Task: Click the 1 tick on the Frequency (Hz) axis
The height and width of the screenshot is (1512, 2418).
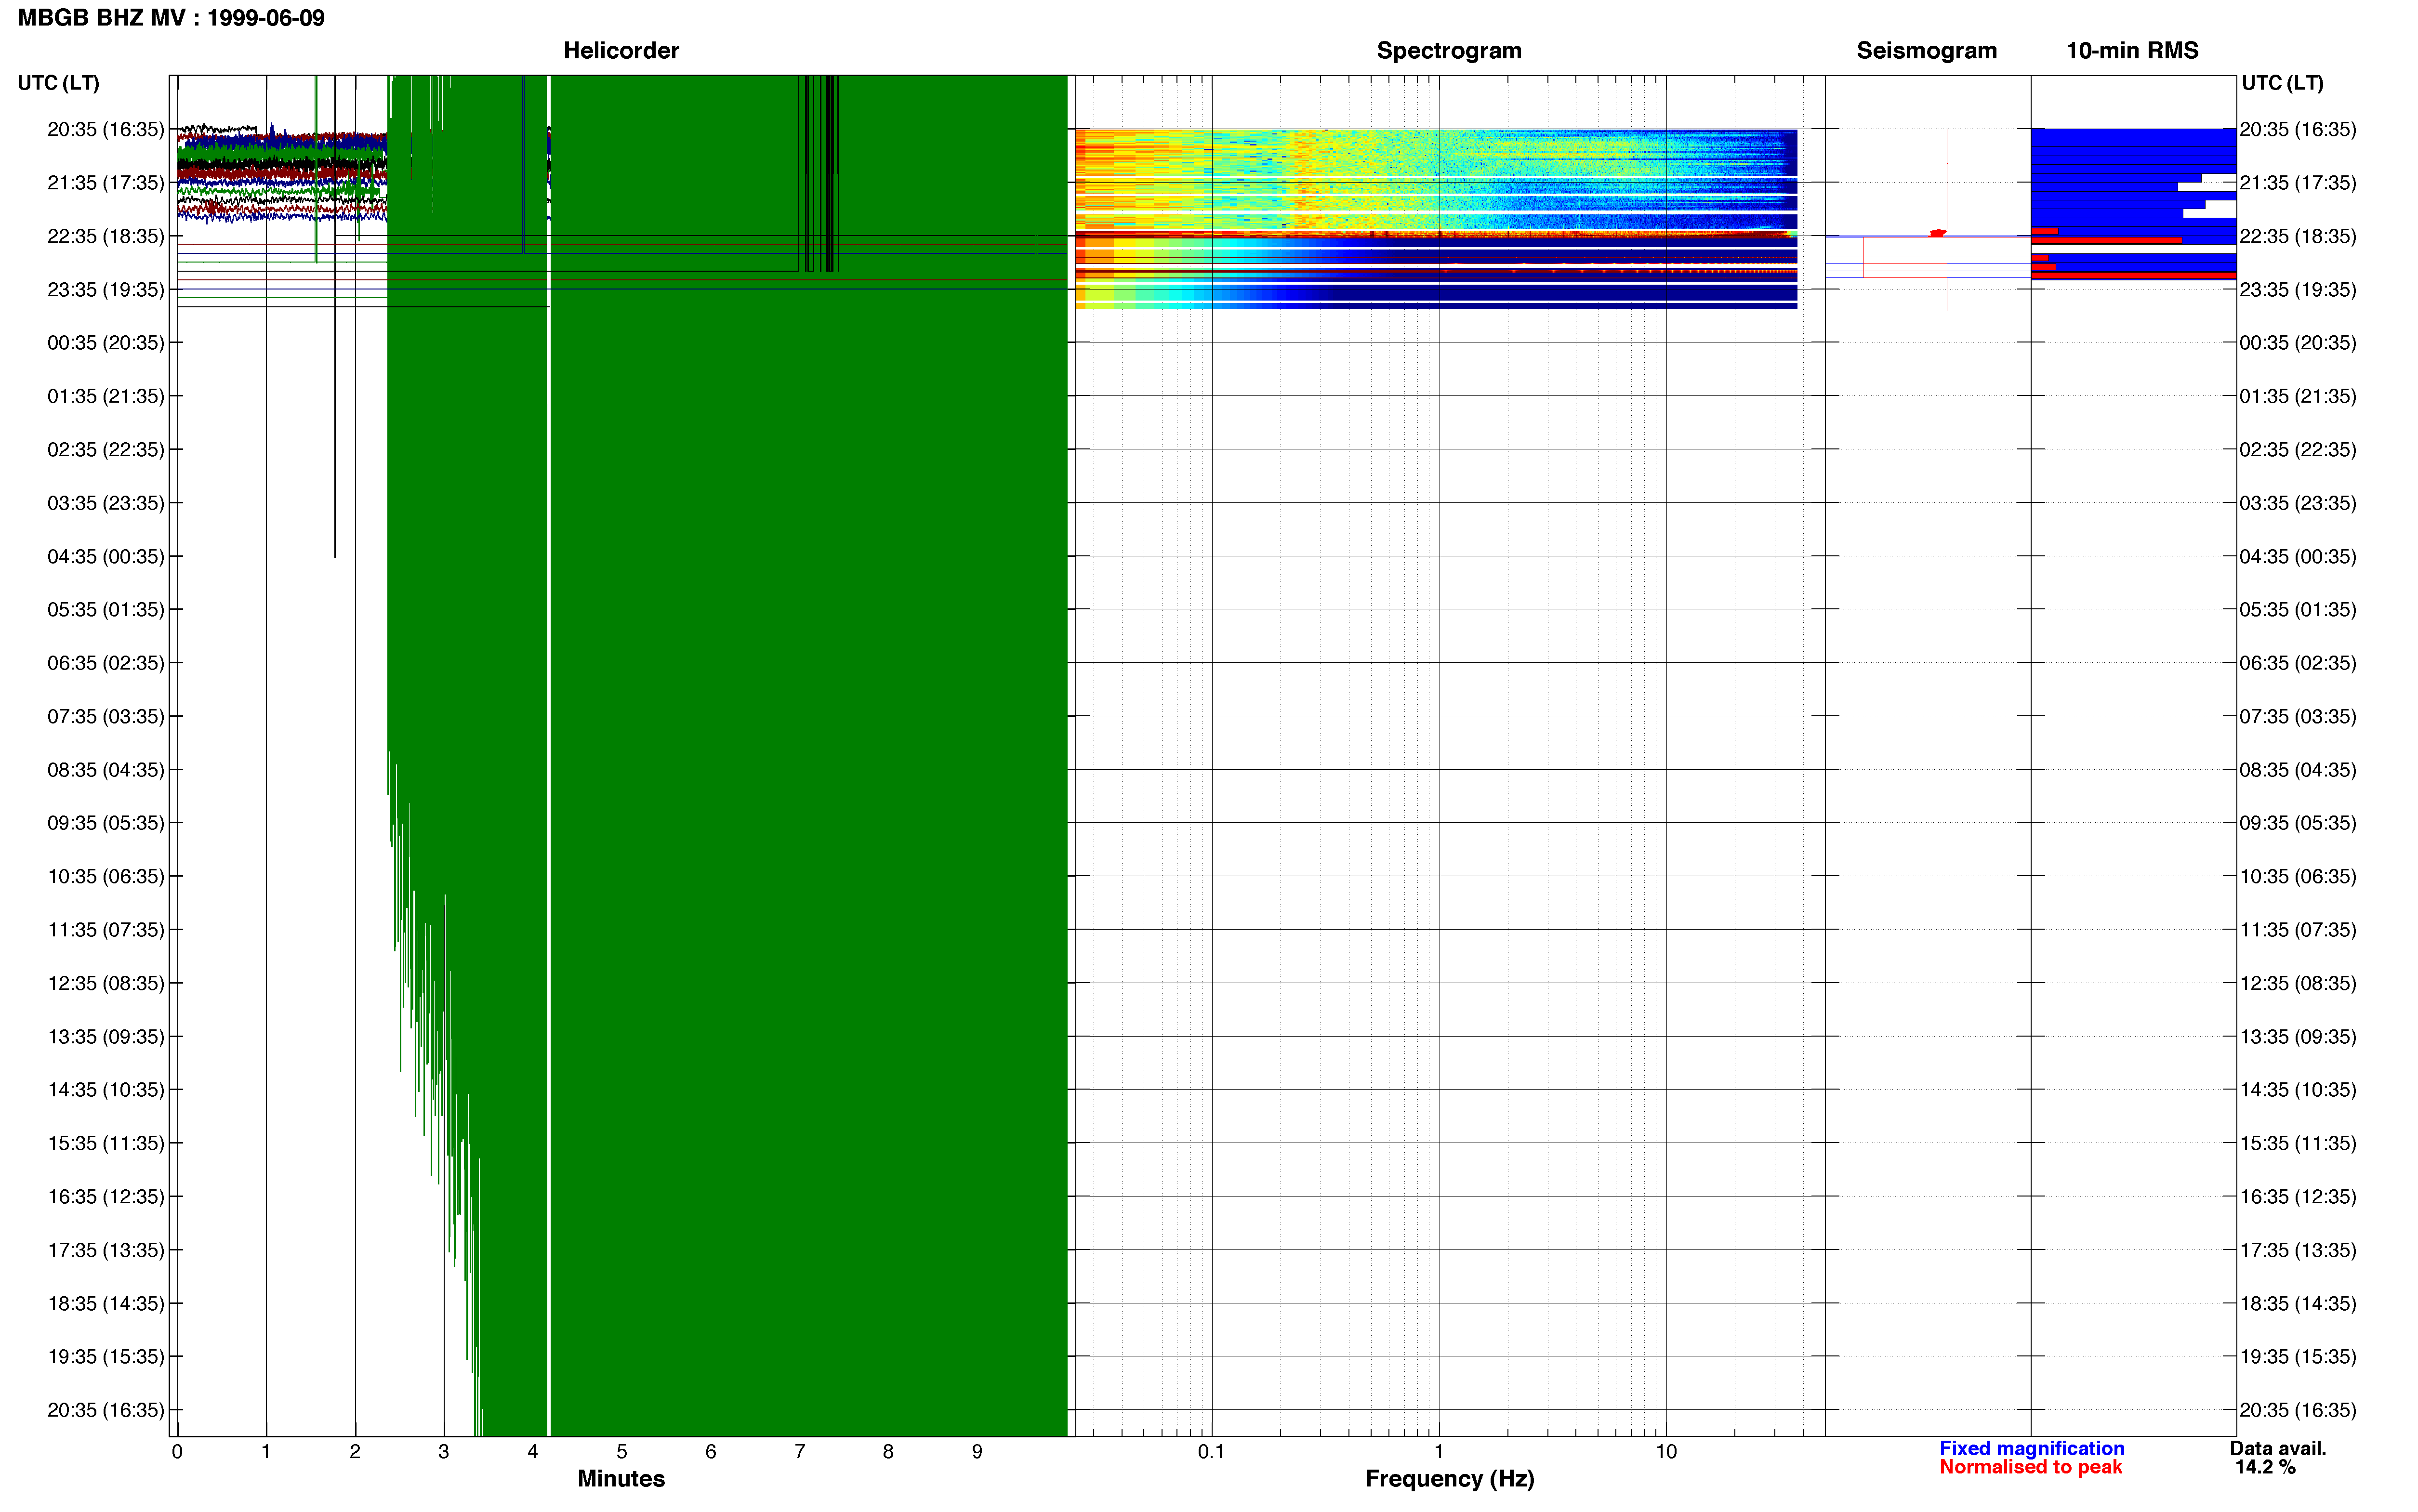Action: tap(1439, 1451)
